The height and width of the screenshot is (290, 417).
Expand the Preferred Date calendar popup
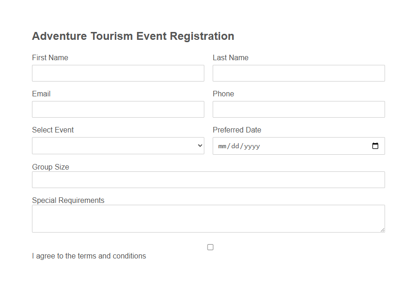point(375,146)
